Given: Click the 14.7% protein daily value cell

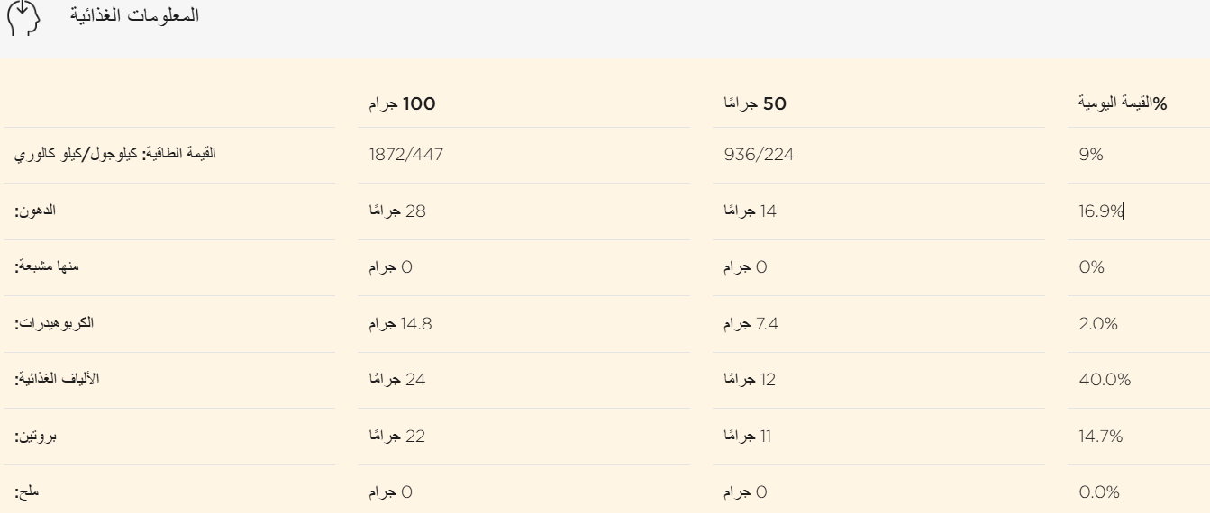Looking at the screenshot, I should coord(1101,436).
